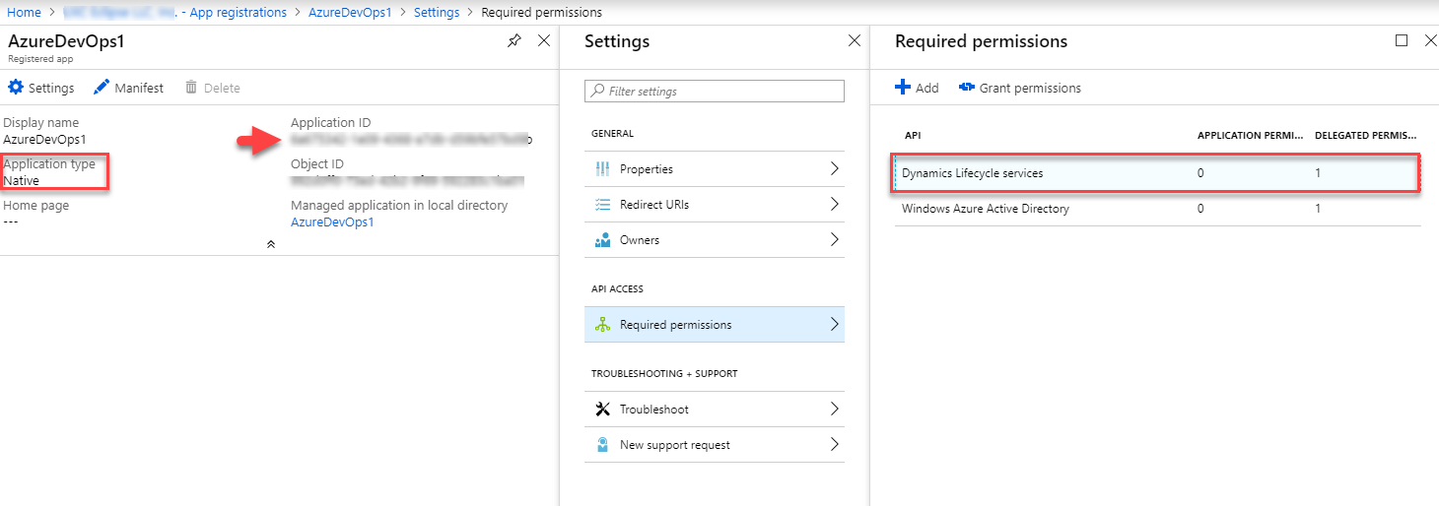
Task: Expand the Redirect URIs chevron arrow
Action: click(x=834, y=205)
